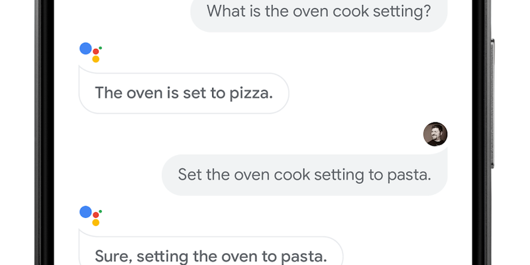Viewport: 530px width, 265px height.
Task: Click yellow dot of lower Assistant logo
Action: [95, 223]
